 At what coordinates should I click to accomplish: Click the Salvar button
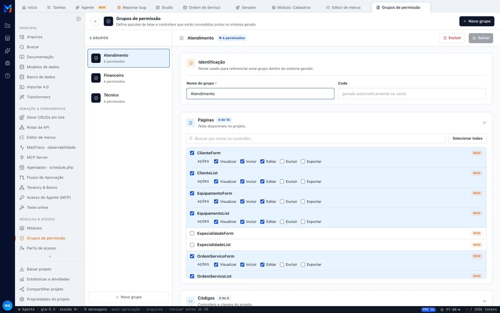[x=481, y=38]
